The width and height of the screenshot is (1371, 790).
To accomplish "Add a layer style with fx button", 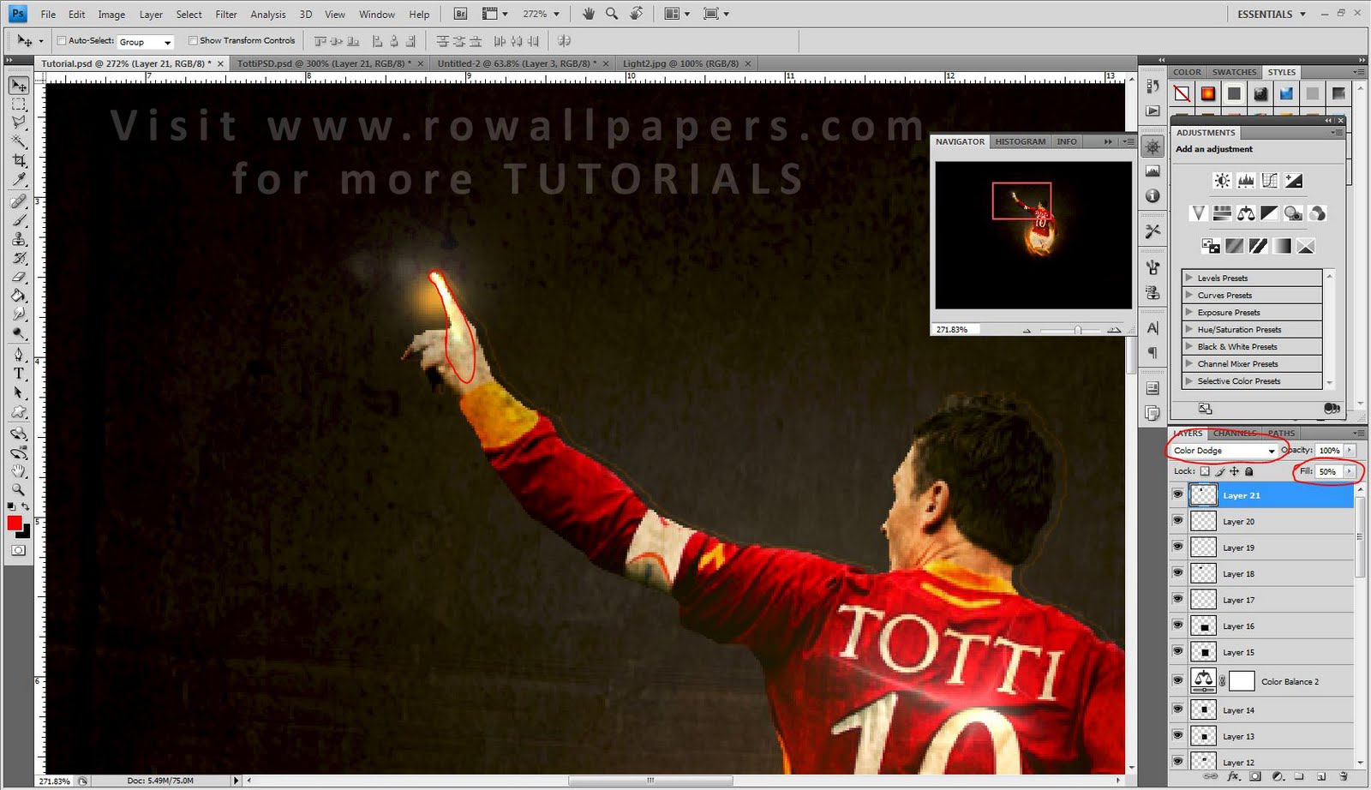I will 1234,777.
